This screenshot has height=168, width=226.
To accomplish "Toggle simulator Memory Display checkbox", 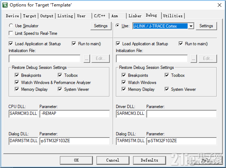I will click(17, 89).
